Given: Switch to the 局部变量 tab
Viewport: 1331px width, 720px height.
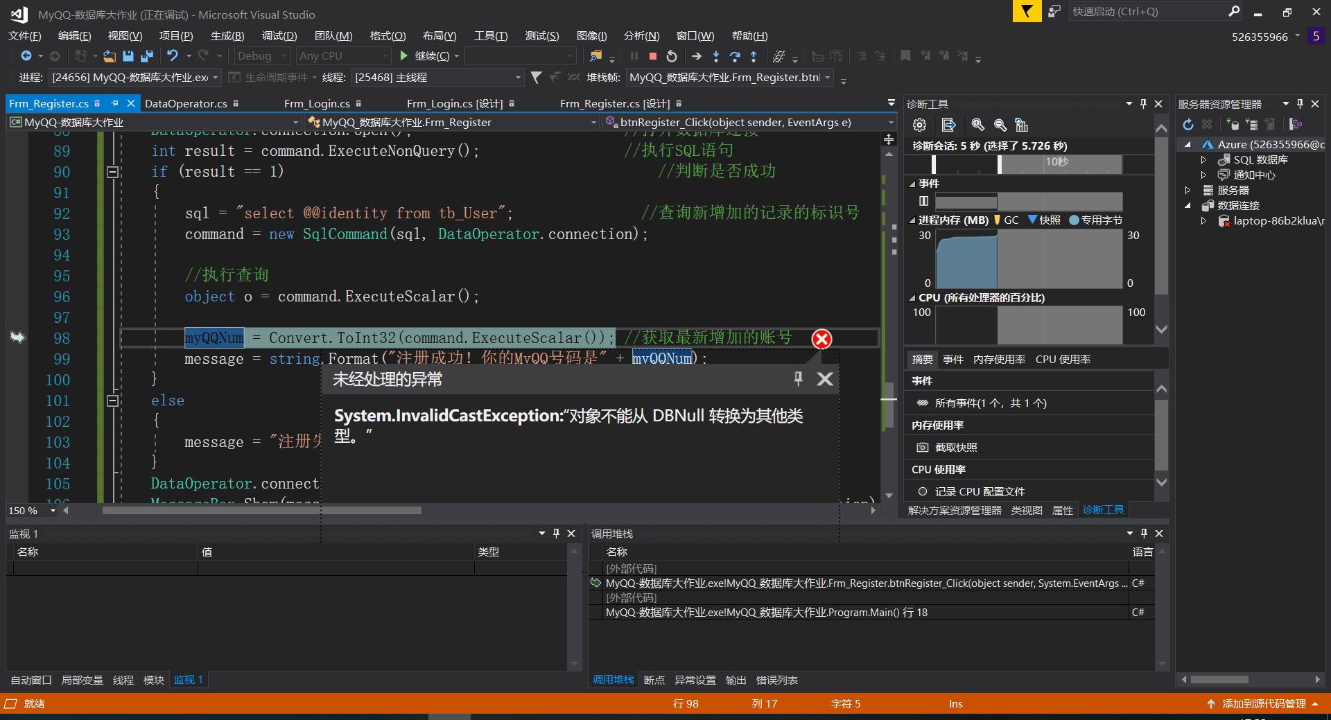Looking at the screenshot, I should [82, 680].
